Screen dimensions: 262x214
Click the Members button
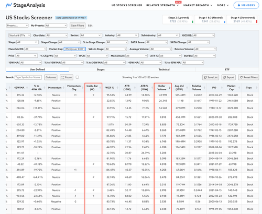[x=246, y=5]
